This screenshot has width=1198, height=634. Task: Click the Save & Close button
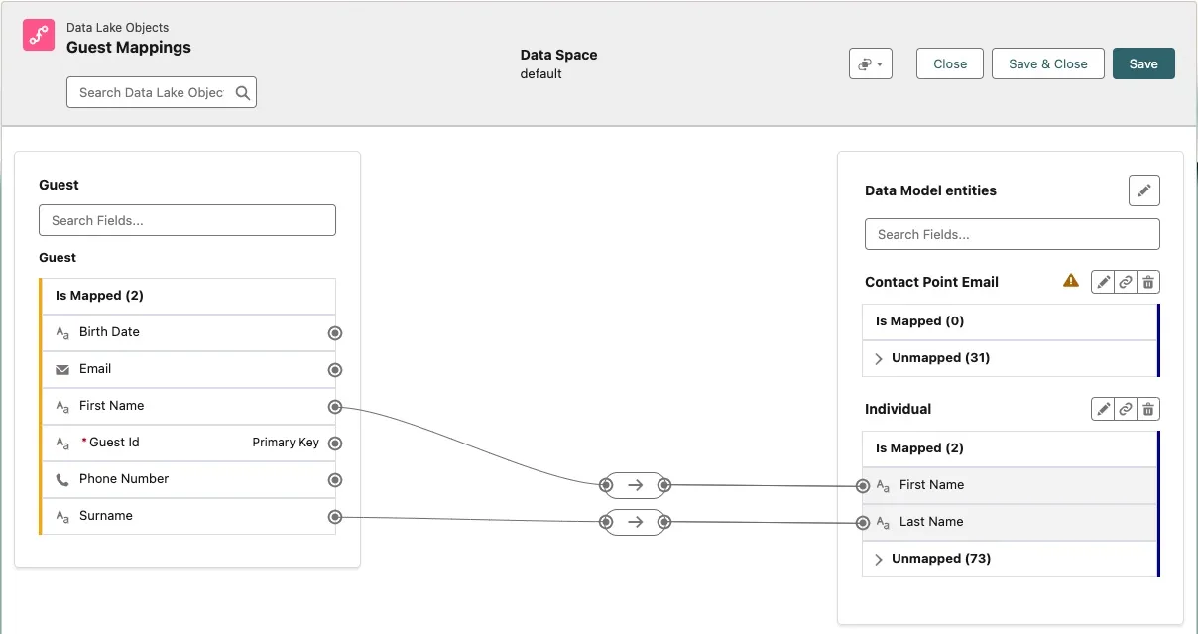coord(1047,63)
